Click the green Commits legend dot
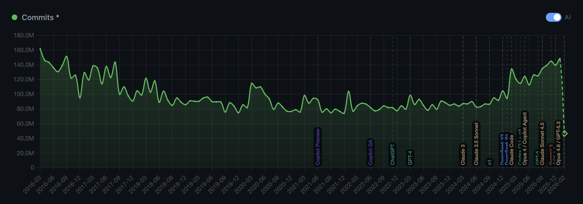Screen dimensions: 583x204 (x=15, y=17)
